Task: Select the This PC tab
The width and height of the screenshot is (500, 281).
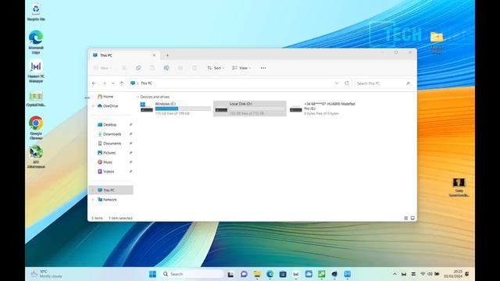Action: (x=123, y=55)
